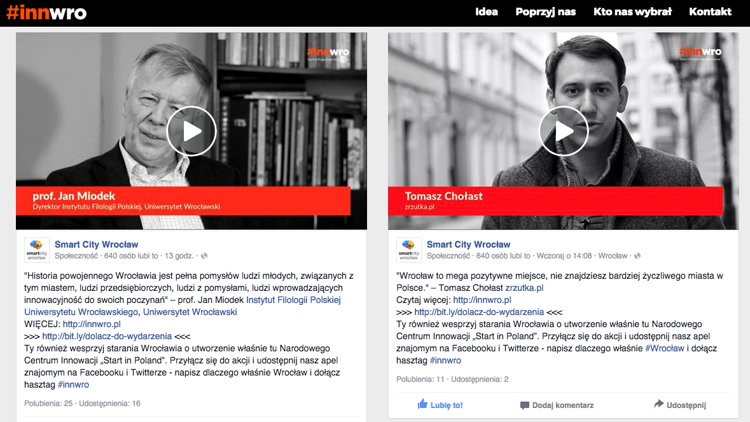
Task: Click Udostępnienia: 2 text
Action: point(480,379)
